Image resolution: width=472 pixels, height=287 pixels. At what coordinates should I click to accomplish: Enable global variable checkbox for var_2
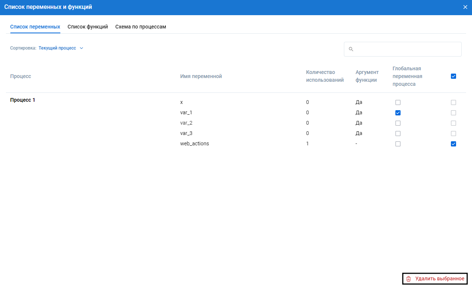[x=398, y=123]
